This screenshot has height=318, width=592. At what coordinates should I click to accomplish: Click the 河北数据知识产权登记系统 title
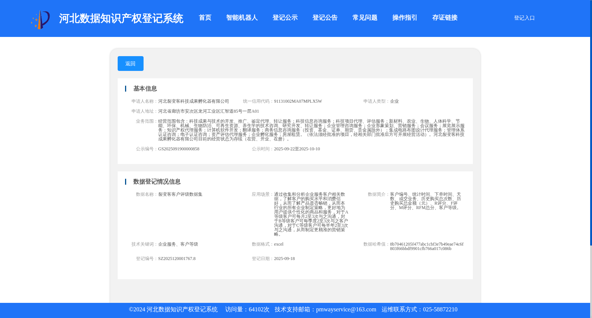[x=121, y=18]
